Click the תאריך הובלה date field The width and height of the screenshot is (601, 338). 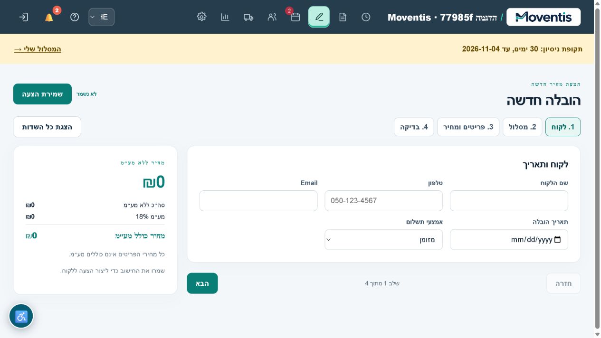[509, 240]
